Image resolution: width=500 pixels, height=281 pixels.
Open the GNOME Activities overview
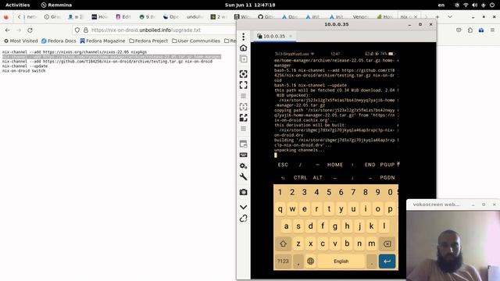click(17, 5)
